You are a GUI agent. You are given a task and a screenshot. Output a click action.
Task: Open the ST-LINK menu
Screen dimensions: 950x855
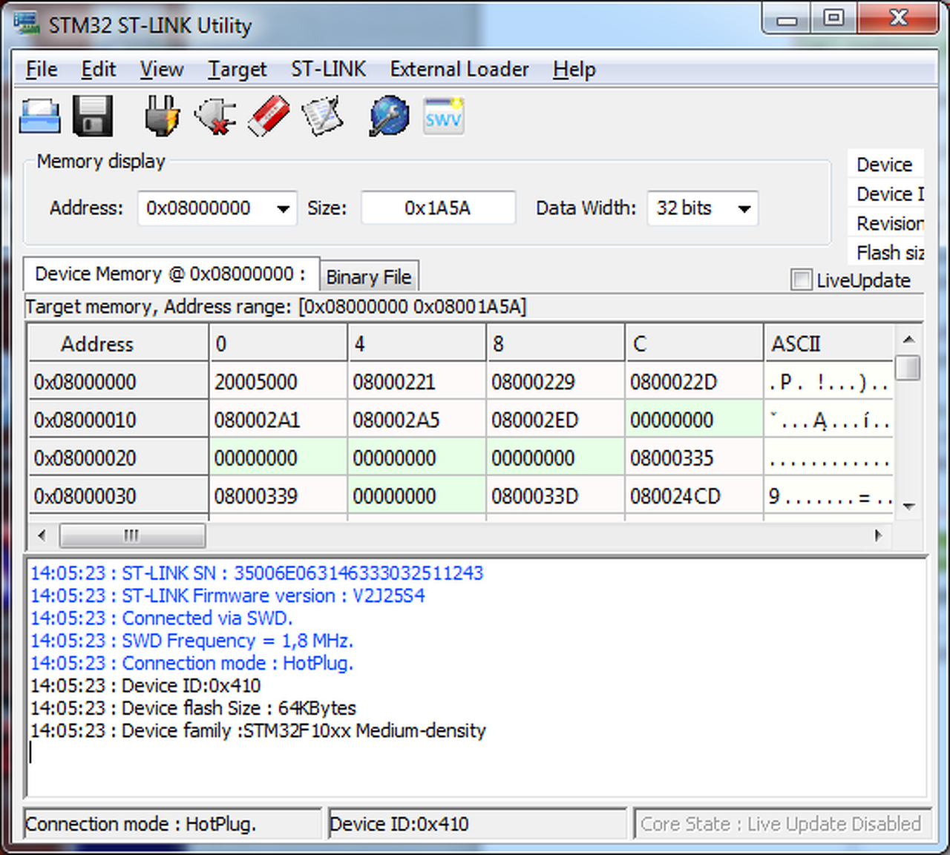click(x=328, y=69)
